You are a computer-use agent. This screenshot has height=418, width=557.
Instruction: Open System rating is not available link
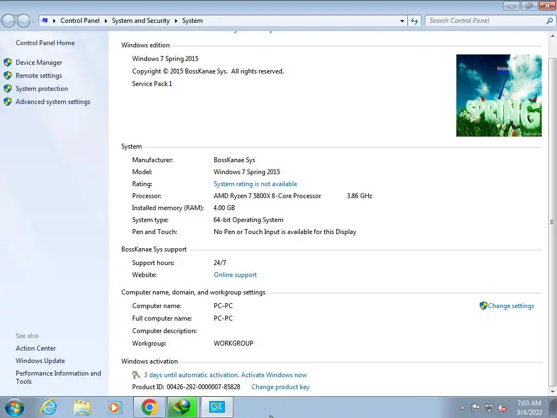[x=256, y=184]
